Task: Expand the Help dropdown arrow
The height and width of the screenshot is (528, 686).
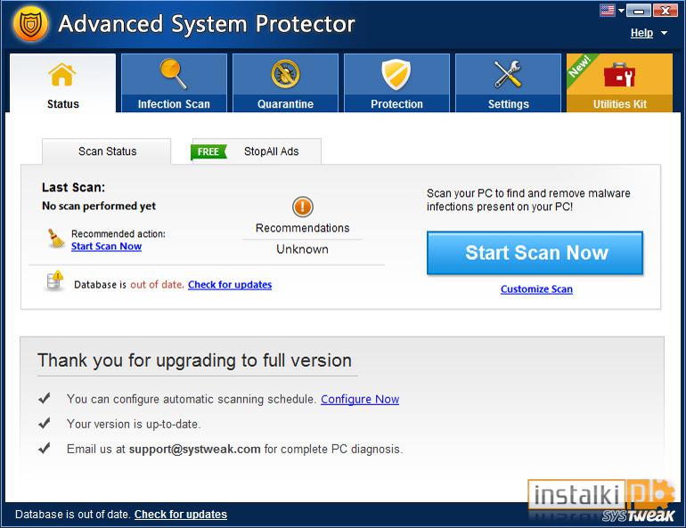Action: (664, 33)
